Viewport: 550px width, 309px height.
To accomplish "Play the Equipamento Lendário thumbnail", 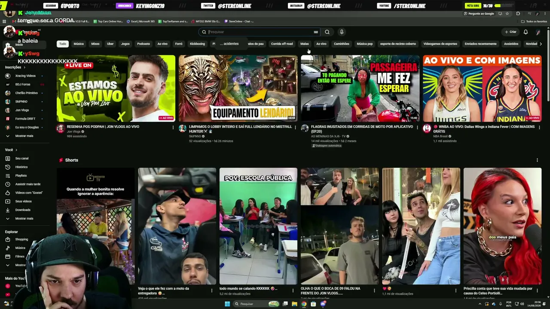I will coord(238,88).
